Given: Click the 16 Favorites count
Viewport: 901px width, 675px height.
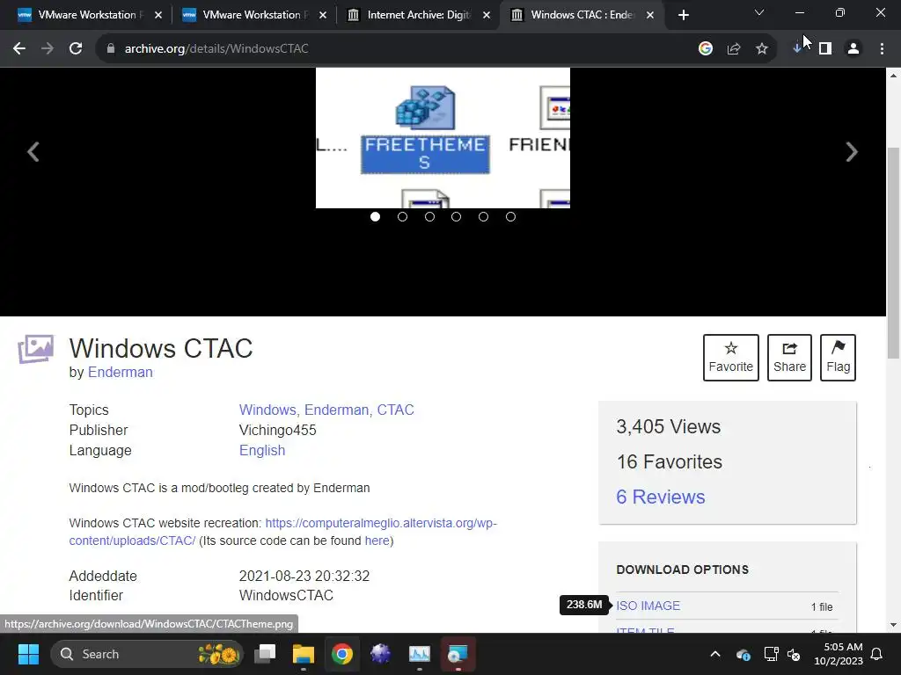Looking at the screenshot, I should pos(670,461).
